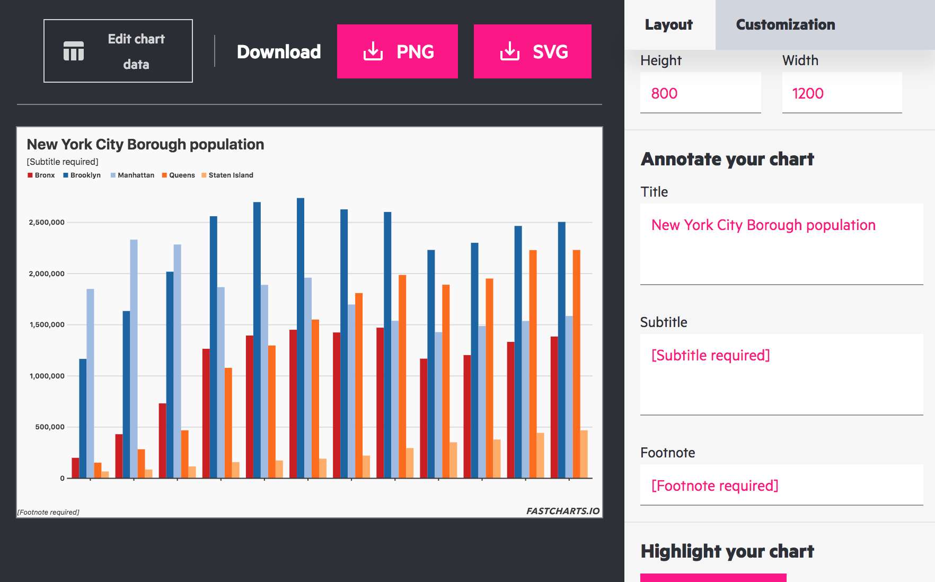Click the Height input field showing 800
Image resolution: width=935 pixels, height=582 pixels.
point(700,93)
